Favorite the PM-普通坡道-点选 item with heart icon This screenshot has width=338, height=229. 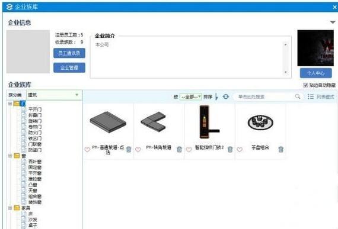coord(87,150)
